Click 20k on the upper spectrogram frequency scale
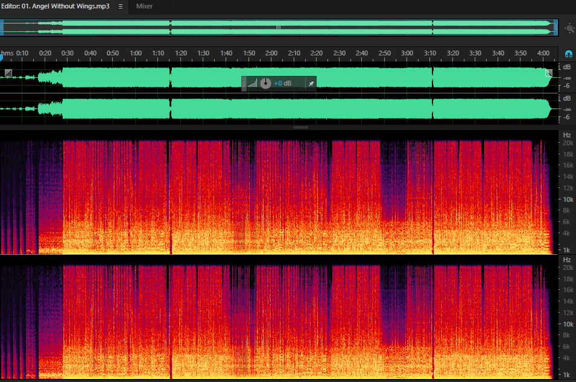The image size is (576, 382). tap(568, 143)
